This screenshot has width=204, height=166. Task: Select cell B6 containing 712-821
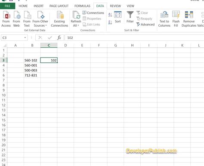pyautogui.click(x=32, y=75)
